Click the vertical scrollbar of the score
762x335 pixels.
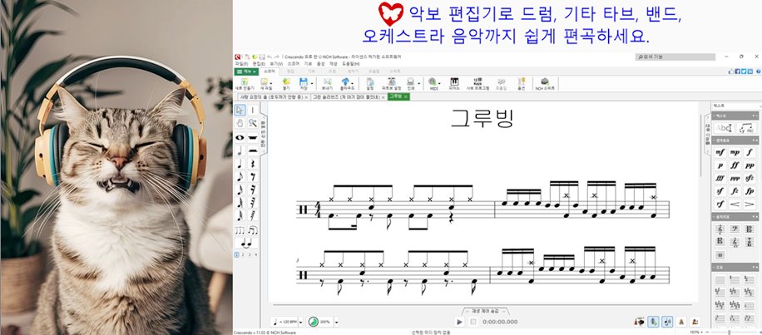pyautogui.click(x=701, y=145)
